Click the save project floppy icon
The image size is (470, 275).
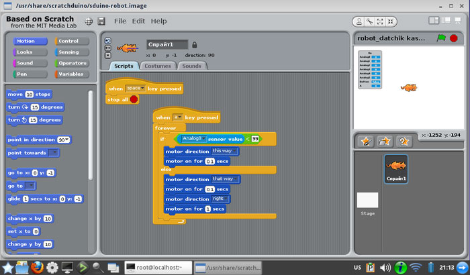(101, 21)
